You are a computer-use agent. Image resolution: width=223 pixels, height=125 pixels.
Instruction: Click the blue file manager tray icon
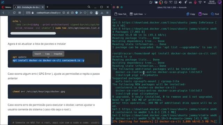pos(156,2)
